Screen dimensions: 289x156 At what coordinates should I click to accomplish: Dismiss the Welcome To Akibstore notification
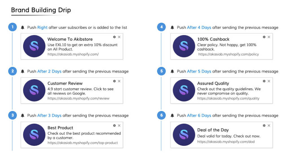(119, 37)
